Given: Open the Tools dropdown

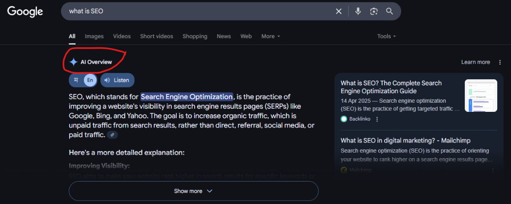Looking at the screenshot, I should (x=386, y=36).
